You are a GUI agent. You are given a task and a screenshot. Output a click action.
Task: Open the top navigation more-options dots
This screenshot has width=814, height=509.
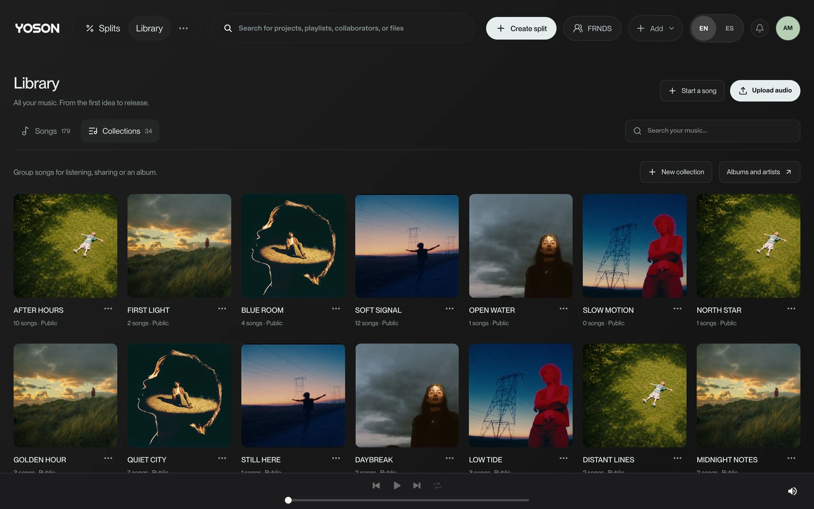pos(183,29)
